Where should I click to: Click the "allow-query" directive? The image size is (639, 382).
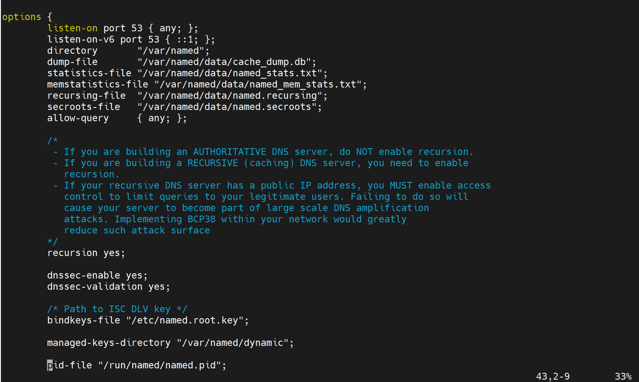(x=78, y=118)
